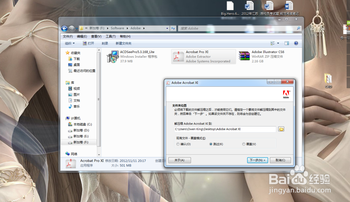Image resolution: width=350 pixels, height=202 pixels.
Task: Open the CAD folder on desktop
Action: pos(328,81)
